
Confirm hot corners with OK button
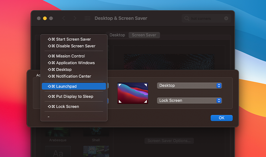(222, 118)
